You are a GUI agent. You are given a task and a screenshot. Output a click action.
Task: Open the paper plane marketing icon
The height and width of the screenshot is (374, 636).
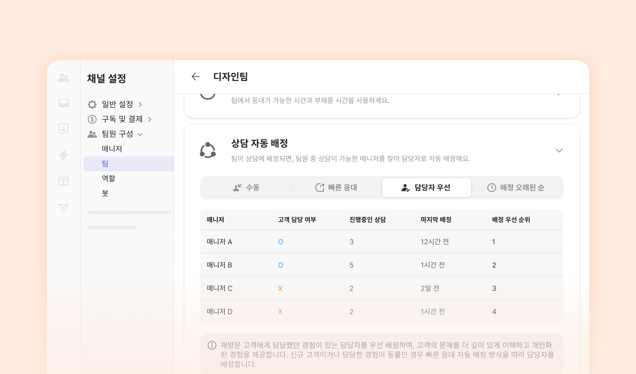(x=64, y=208)
